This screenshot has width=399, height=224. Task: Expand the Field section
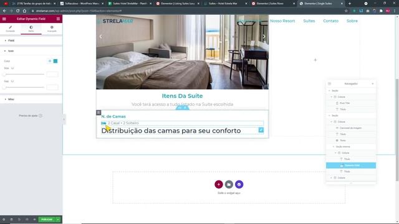click(x=31, y=40)
